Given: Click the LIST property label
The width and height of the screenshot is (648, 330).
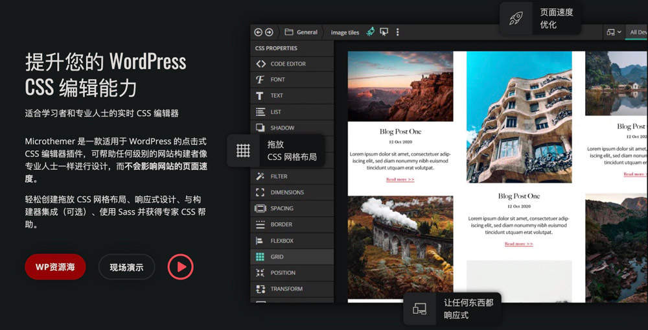Looking at the screenshot, I should pyautogui.click(x=275, y=112).
